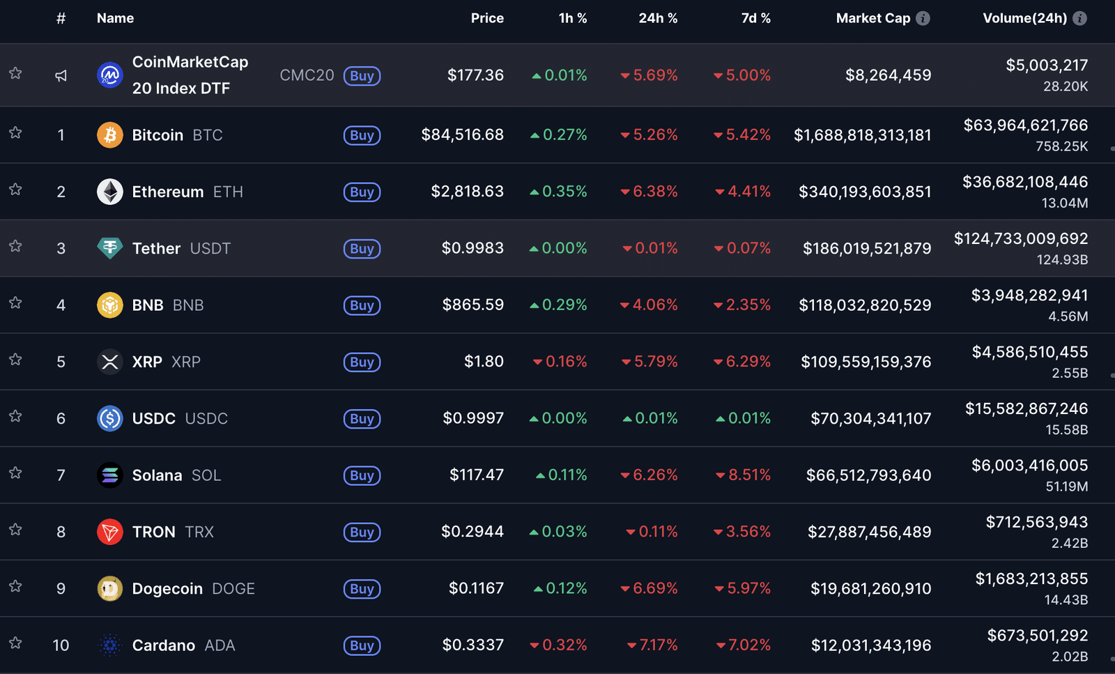Viewport: 1115px width, 674px height.
Task: Toggle the watchlist star for Cardano
Action: (15, 643)
